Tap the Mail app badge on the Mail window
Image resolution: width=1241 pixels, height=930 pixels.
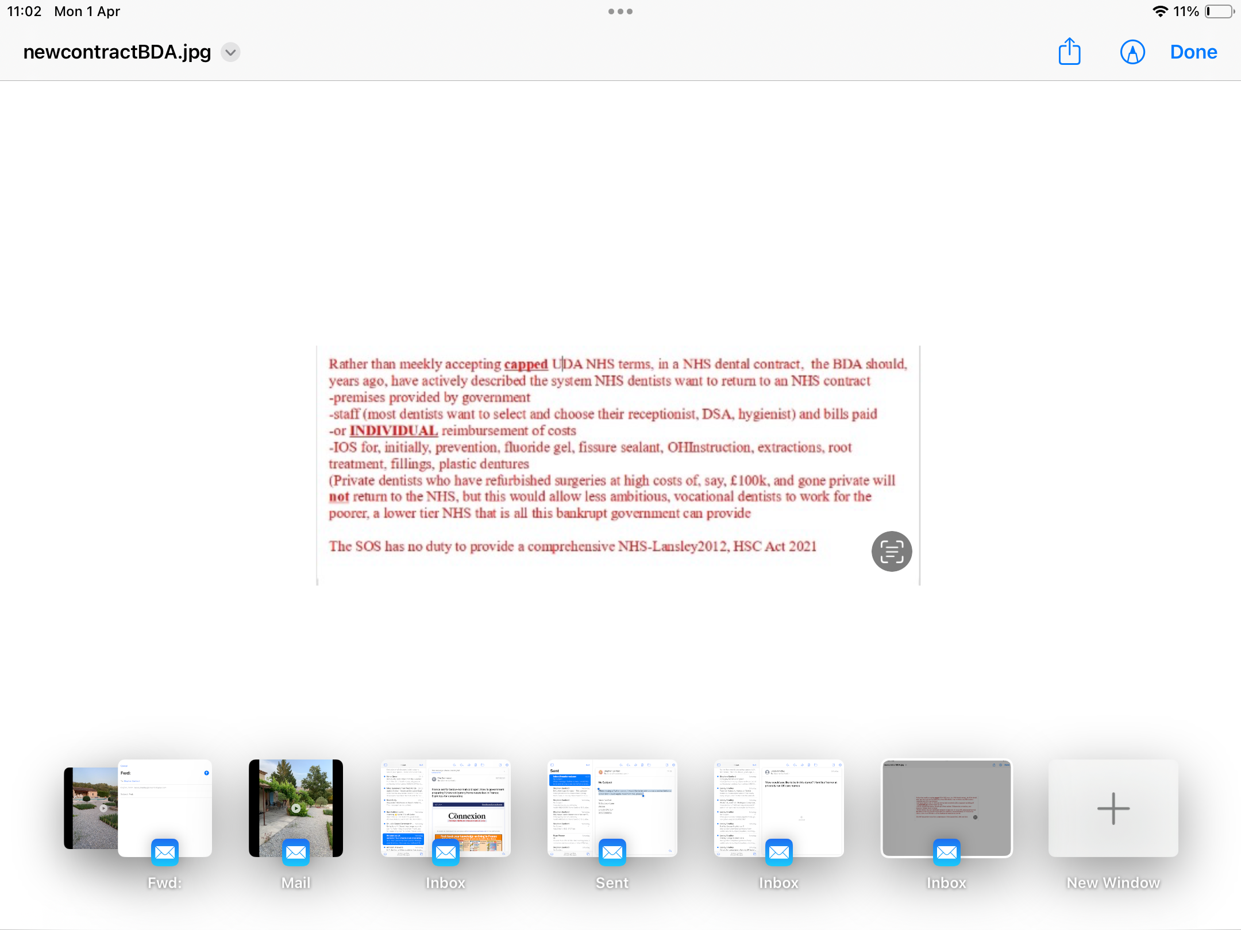(296, 852)
